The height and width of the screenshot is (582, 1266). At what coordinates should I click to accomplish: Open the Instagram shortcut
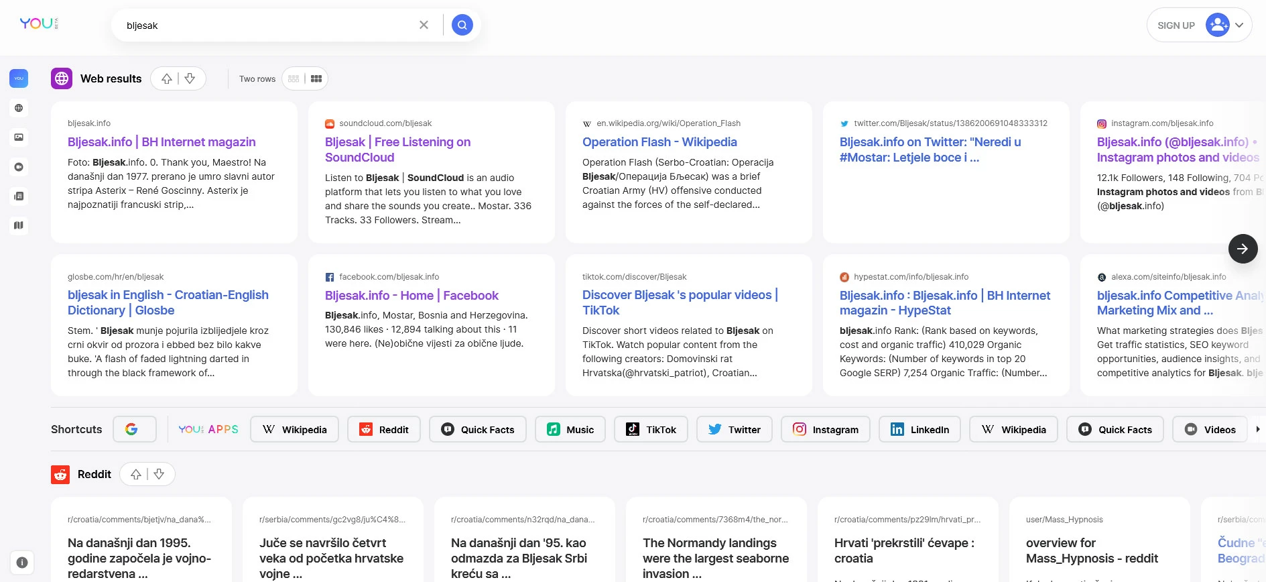click(826, 429)
